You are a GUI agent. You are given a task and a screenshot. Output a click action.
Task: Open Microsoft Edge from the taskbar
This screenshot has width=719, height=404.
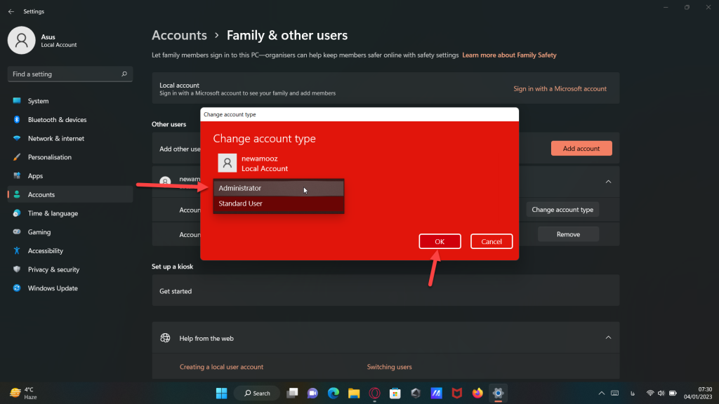coord(334,393)
